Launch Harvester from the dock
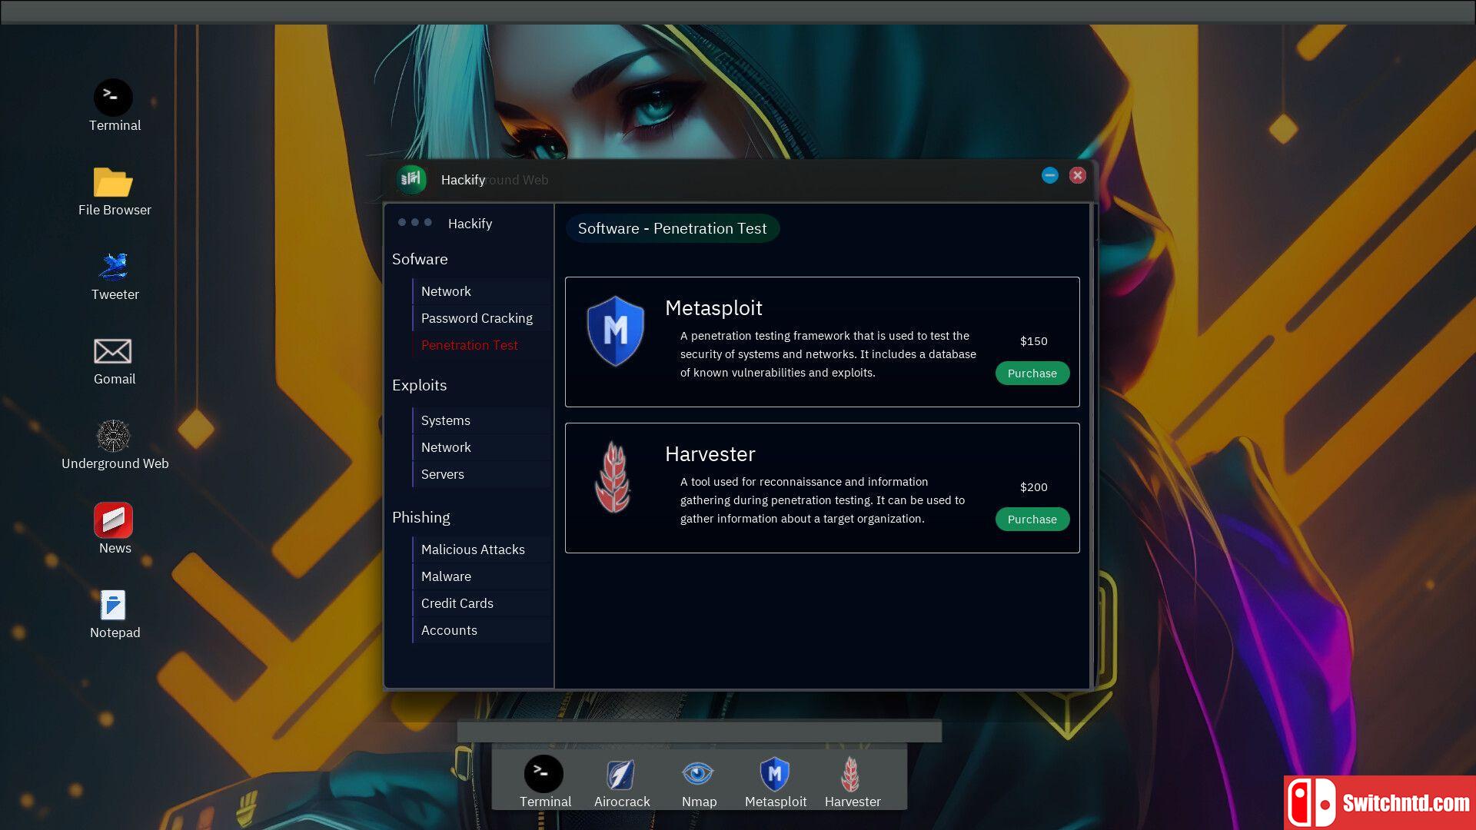The image size is (1476, 830). click(850, 774)
